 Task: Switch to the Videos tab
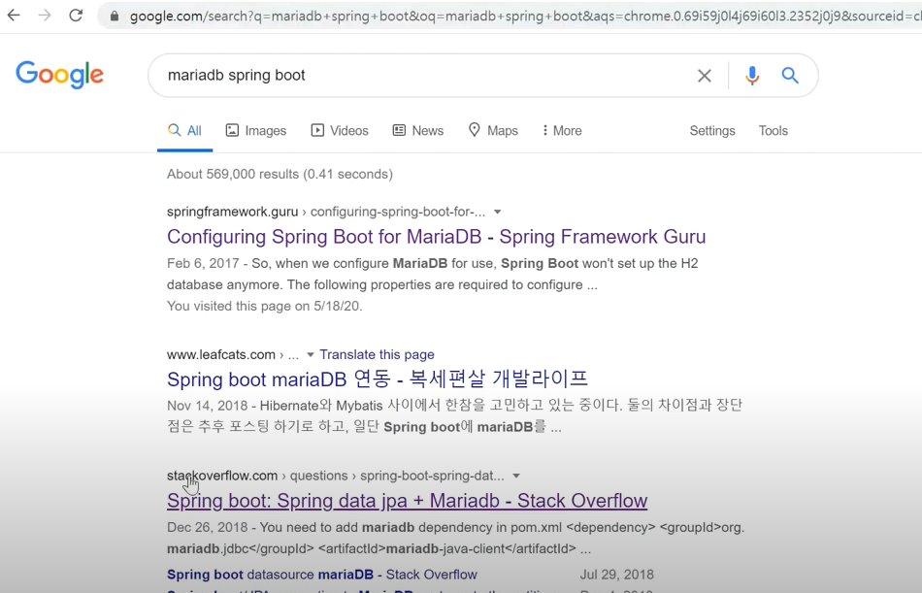click(x=340, y=131)
